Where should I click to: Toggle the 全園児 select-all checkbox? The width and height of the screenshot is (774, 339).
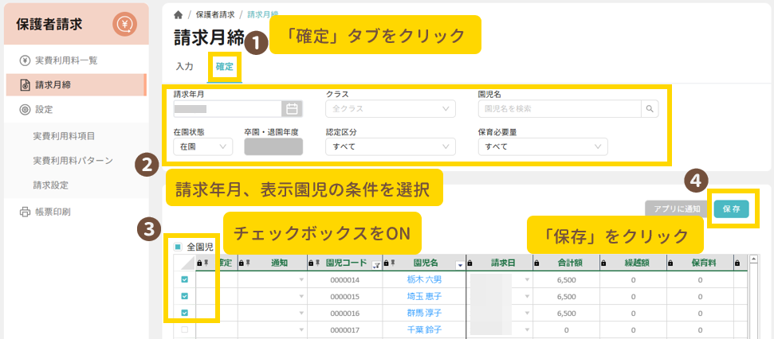[x=179, y=247]
